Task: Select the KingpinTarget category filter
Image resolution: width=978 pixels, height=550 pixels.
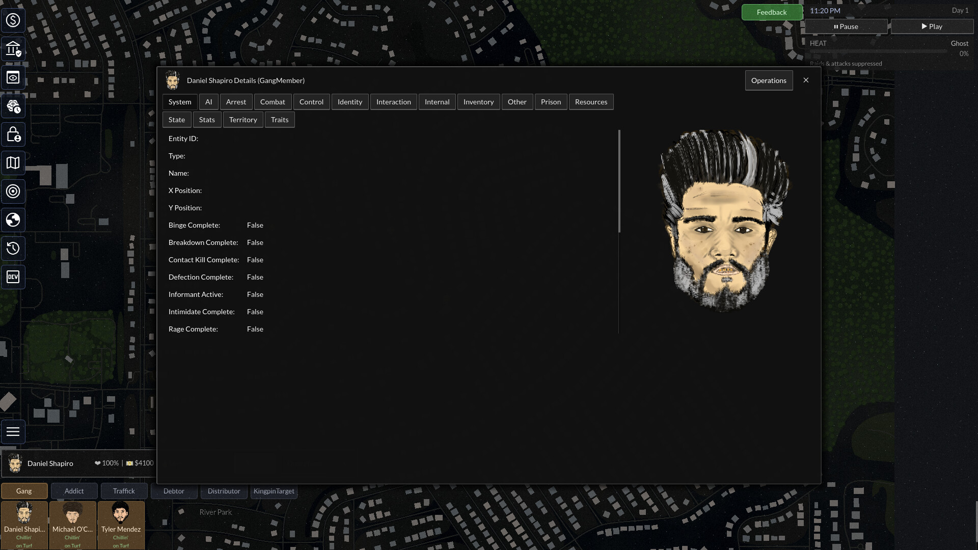Action: click(274, 491)
